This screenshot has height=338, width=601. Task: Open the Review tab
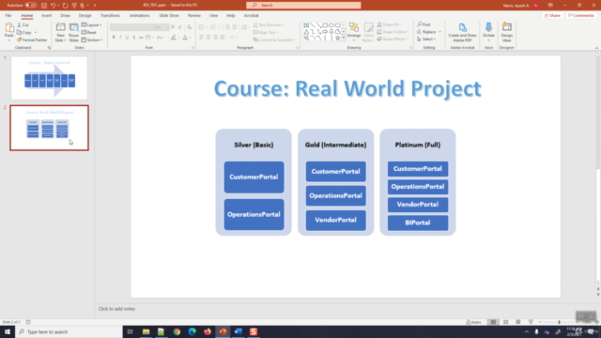tap(194, 15)
